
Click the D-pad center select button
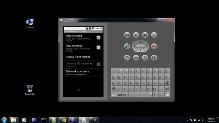point(140,46)
